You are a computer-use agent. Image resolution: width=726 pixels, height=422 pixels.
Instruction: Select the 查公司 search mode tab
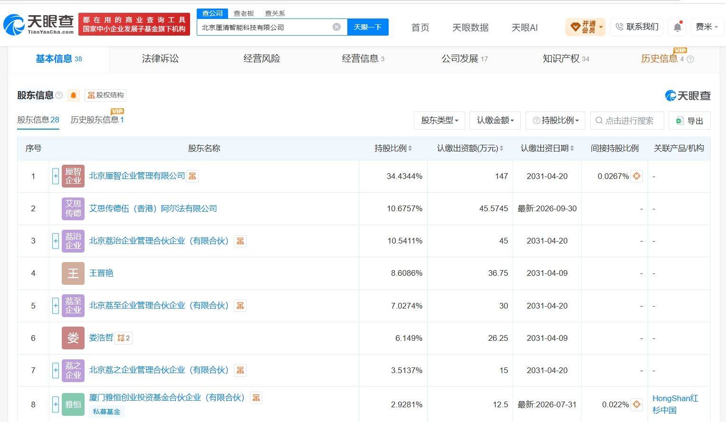tap(212, 13)
